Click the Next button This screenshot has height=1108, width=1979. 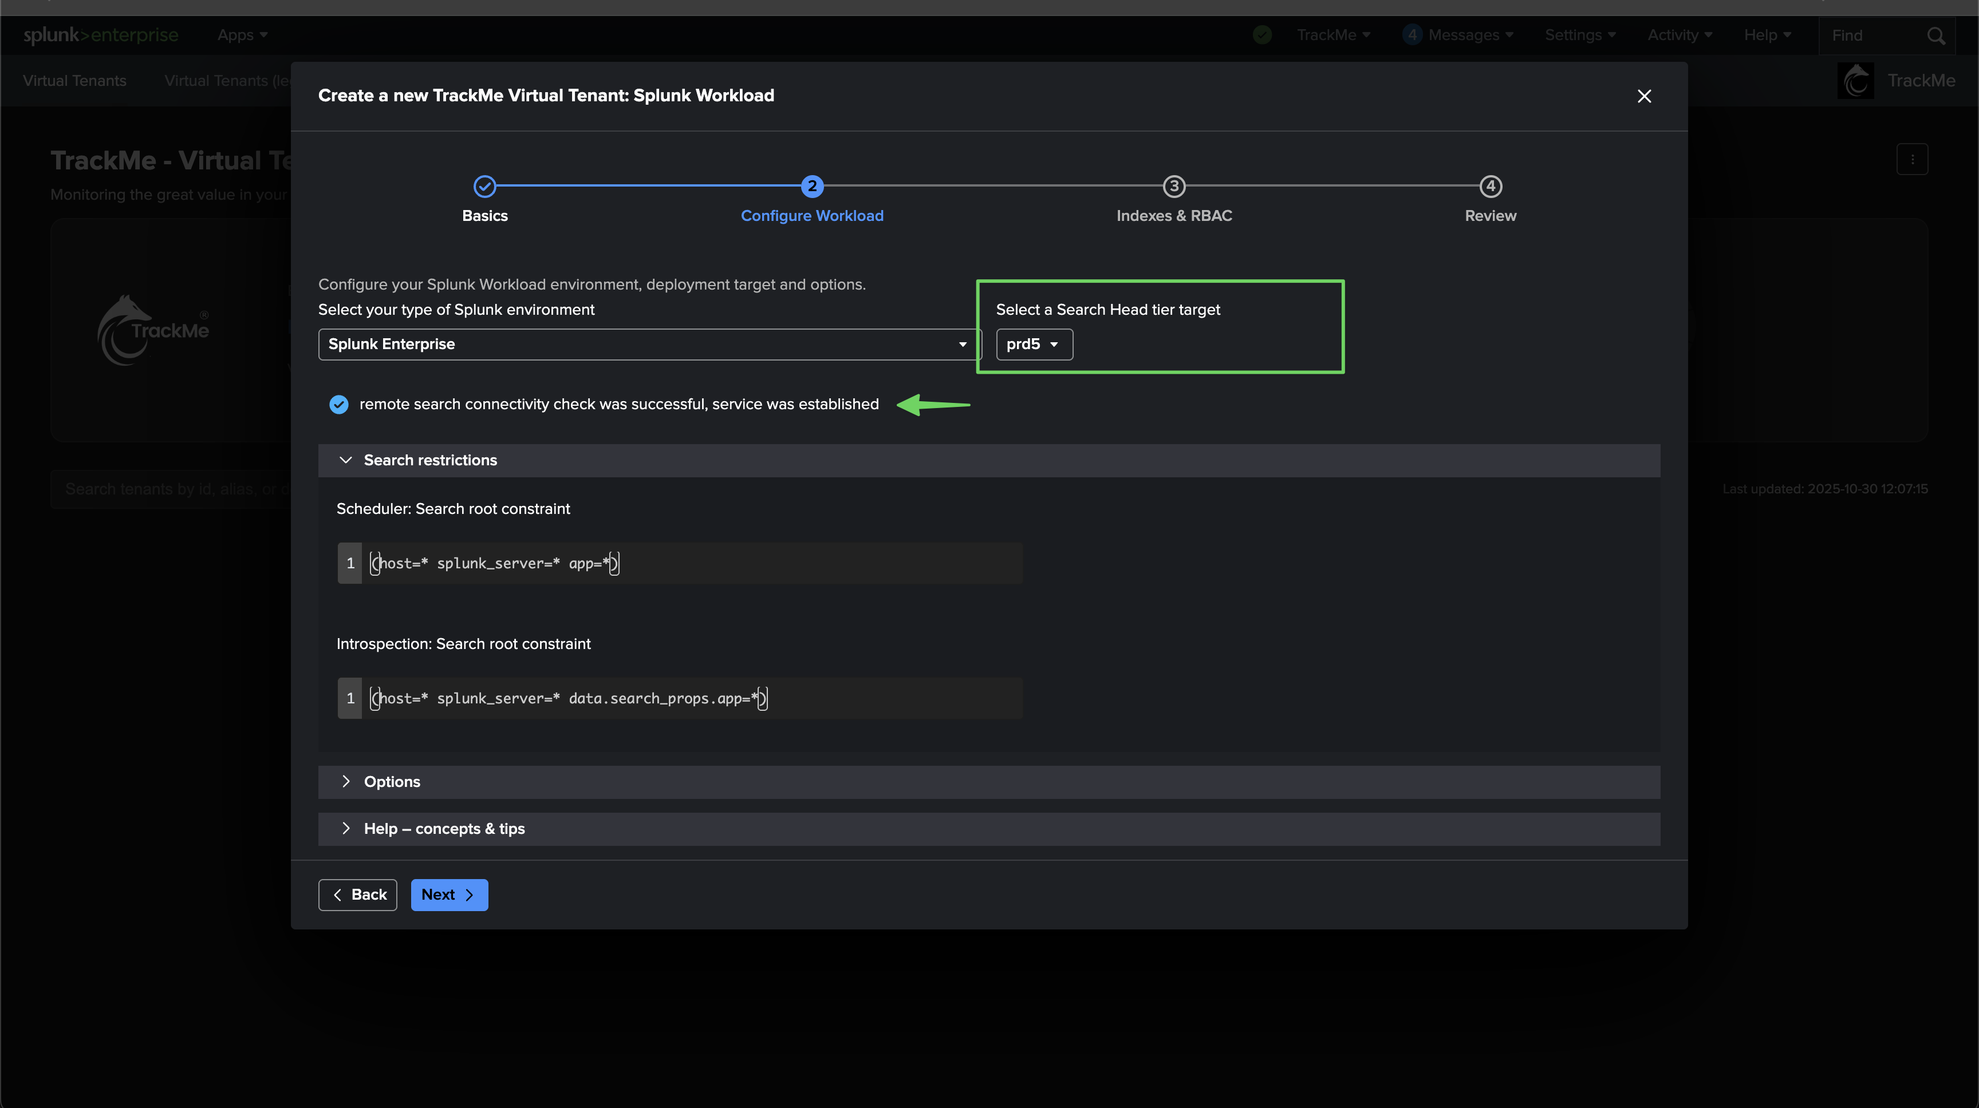click(449, 895)
